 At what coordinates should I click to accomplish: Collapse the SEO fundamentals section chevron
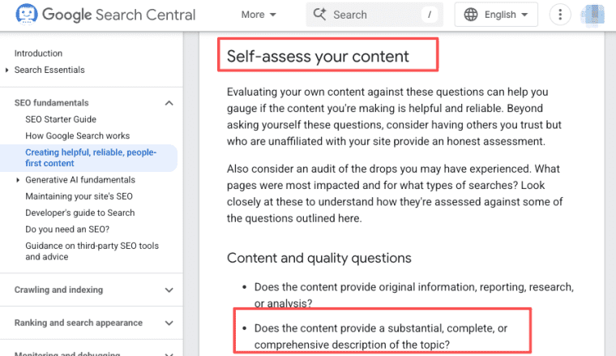169,103
